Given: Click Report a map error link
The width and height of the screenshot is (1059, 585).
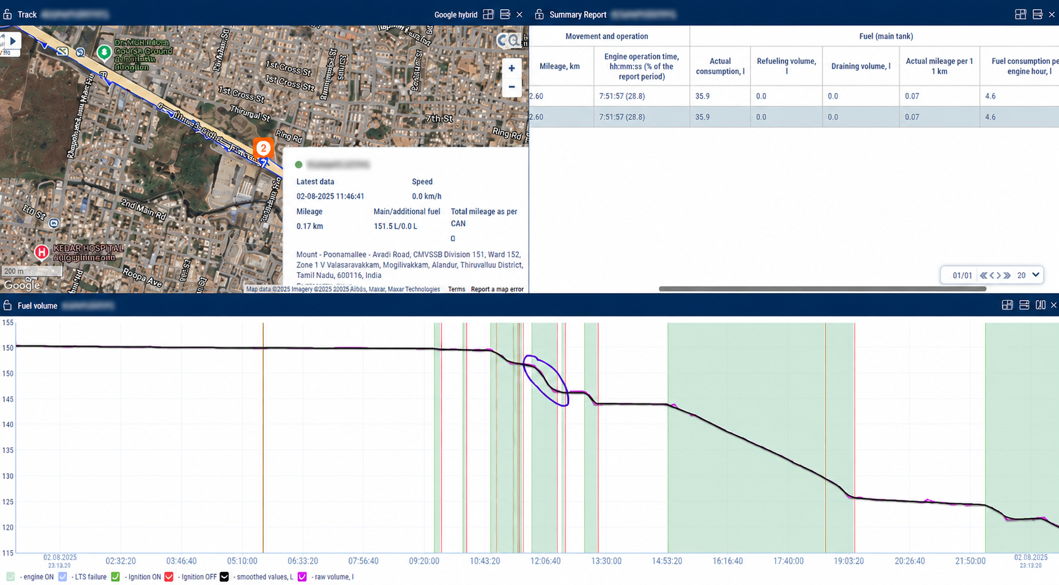Looking at the screenshot, I should click(498, 289).
